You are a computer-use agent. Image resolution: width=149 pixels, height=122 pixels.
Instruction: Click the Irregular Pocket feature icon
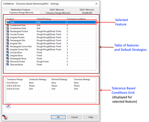click(x=8, y=37)
